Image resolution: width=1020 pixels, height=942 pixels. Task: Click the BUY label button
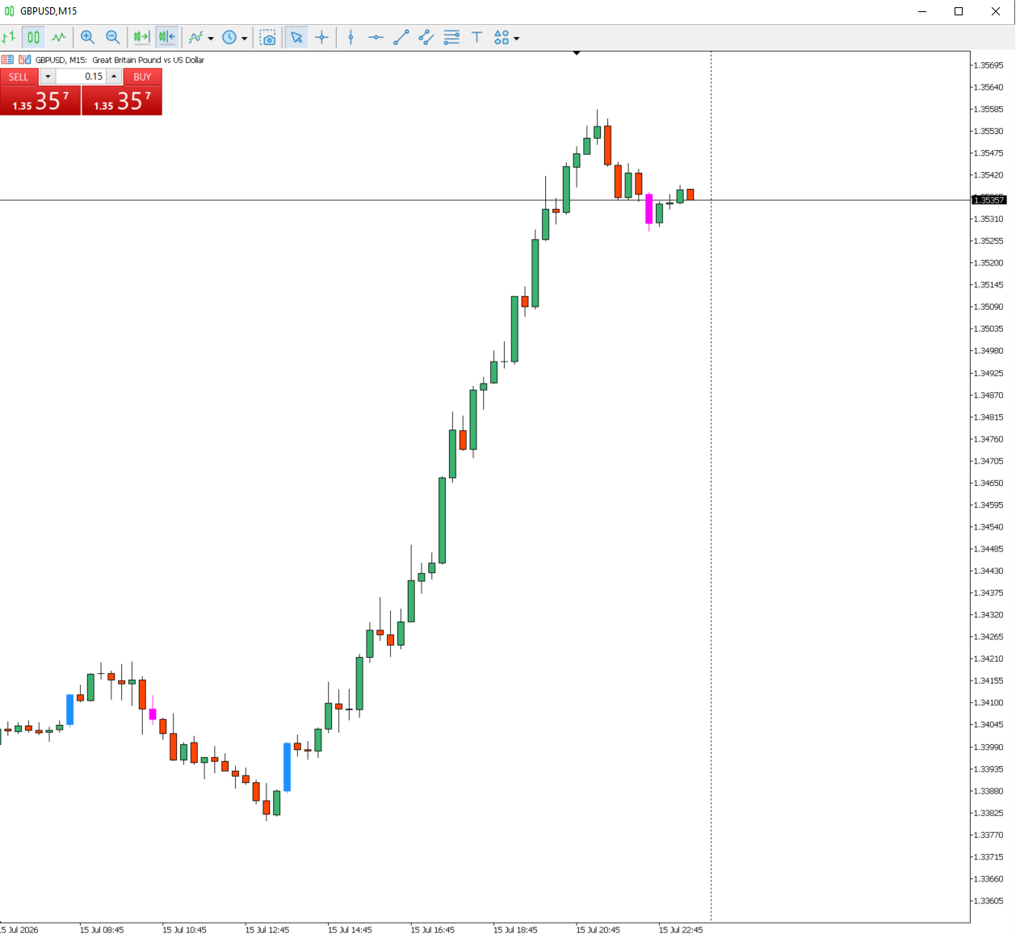143,77
